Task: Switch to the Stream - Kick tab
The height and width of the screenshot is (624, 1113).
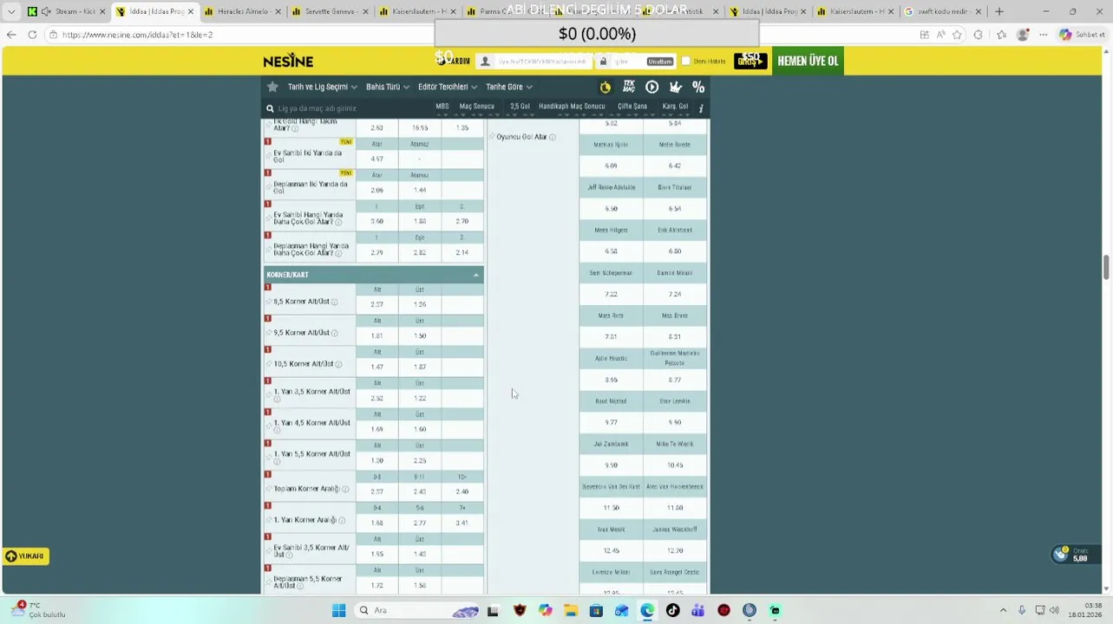Action: point(67,11)
